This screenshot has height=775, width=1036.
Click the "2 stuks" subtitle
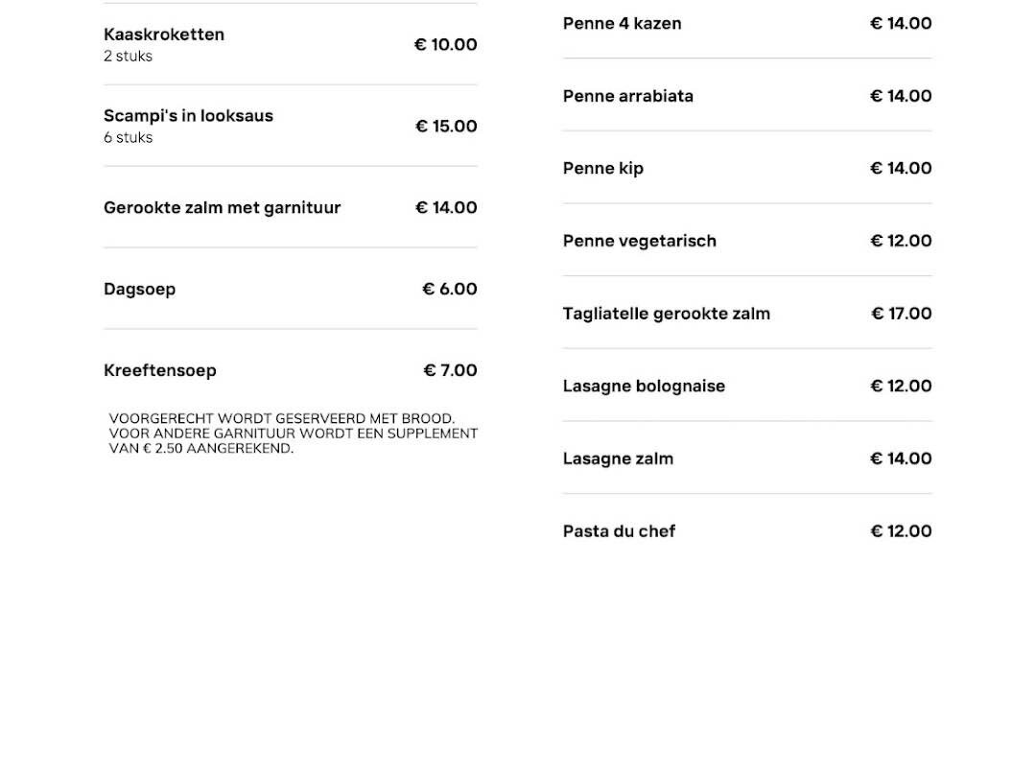[128, 57]
